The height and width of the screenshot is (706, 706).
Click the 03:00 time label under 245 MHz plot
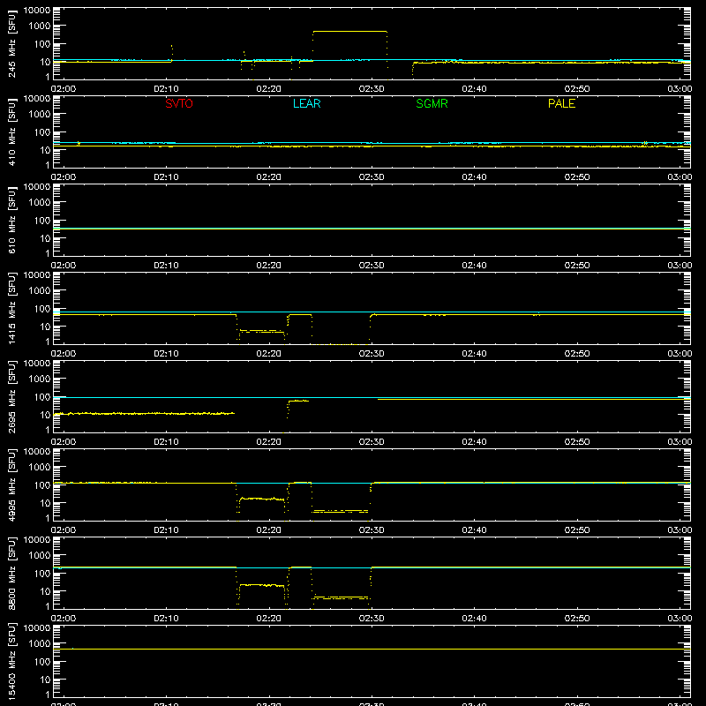point(680,89)
